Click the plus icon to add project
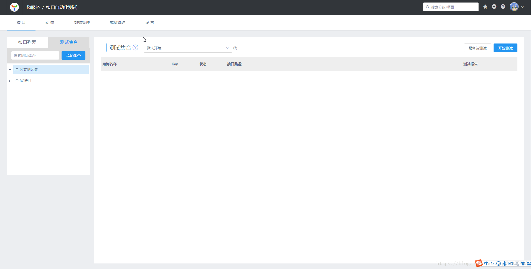The width and height of the screenshot is (531, 269). coord(494,7)
